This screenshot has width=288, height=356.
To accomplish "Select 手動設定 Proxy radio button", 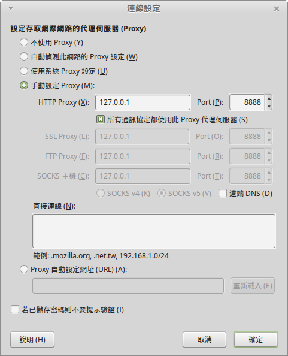I will click(x=24, y=85).
